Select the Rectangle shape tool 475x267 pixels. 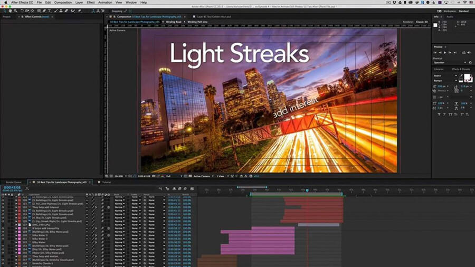coord(39,11)
